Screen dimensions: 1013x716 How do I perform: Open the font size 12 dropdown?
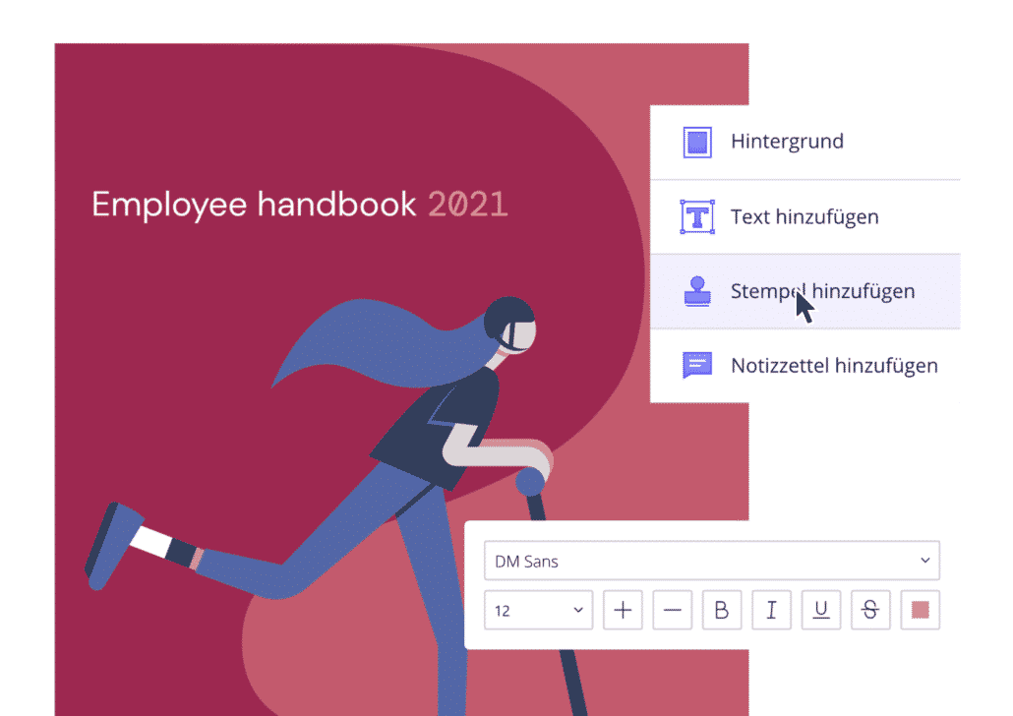tap(538, 610)
